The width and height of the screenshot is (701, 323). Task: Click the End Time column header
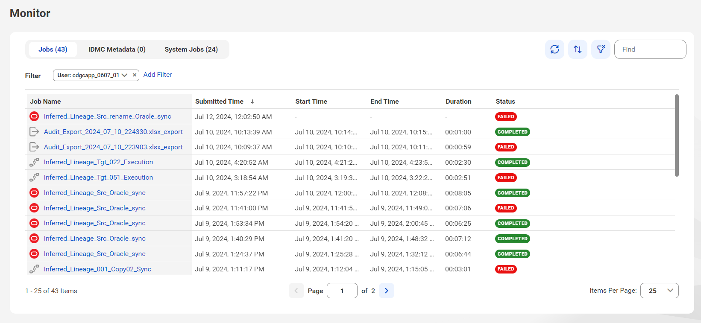384,102
